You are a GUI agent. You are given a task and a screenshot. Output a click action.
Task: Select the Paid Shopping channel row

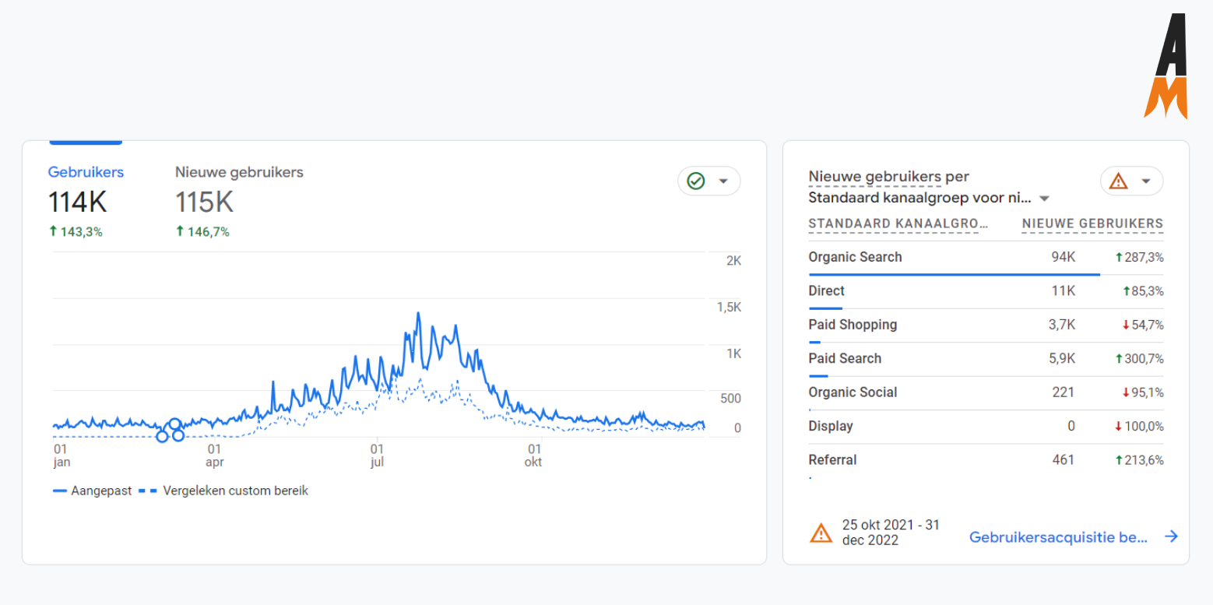[986, 325]
